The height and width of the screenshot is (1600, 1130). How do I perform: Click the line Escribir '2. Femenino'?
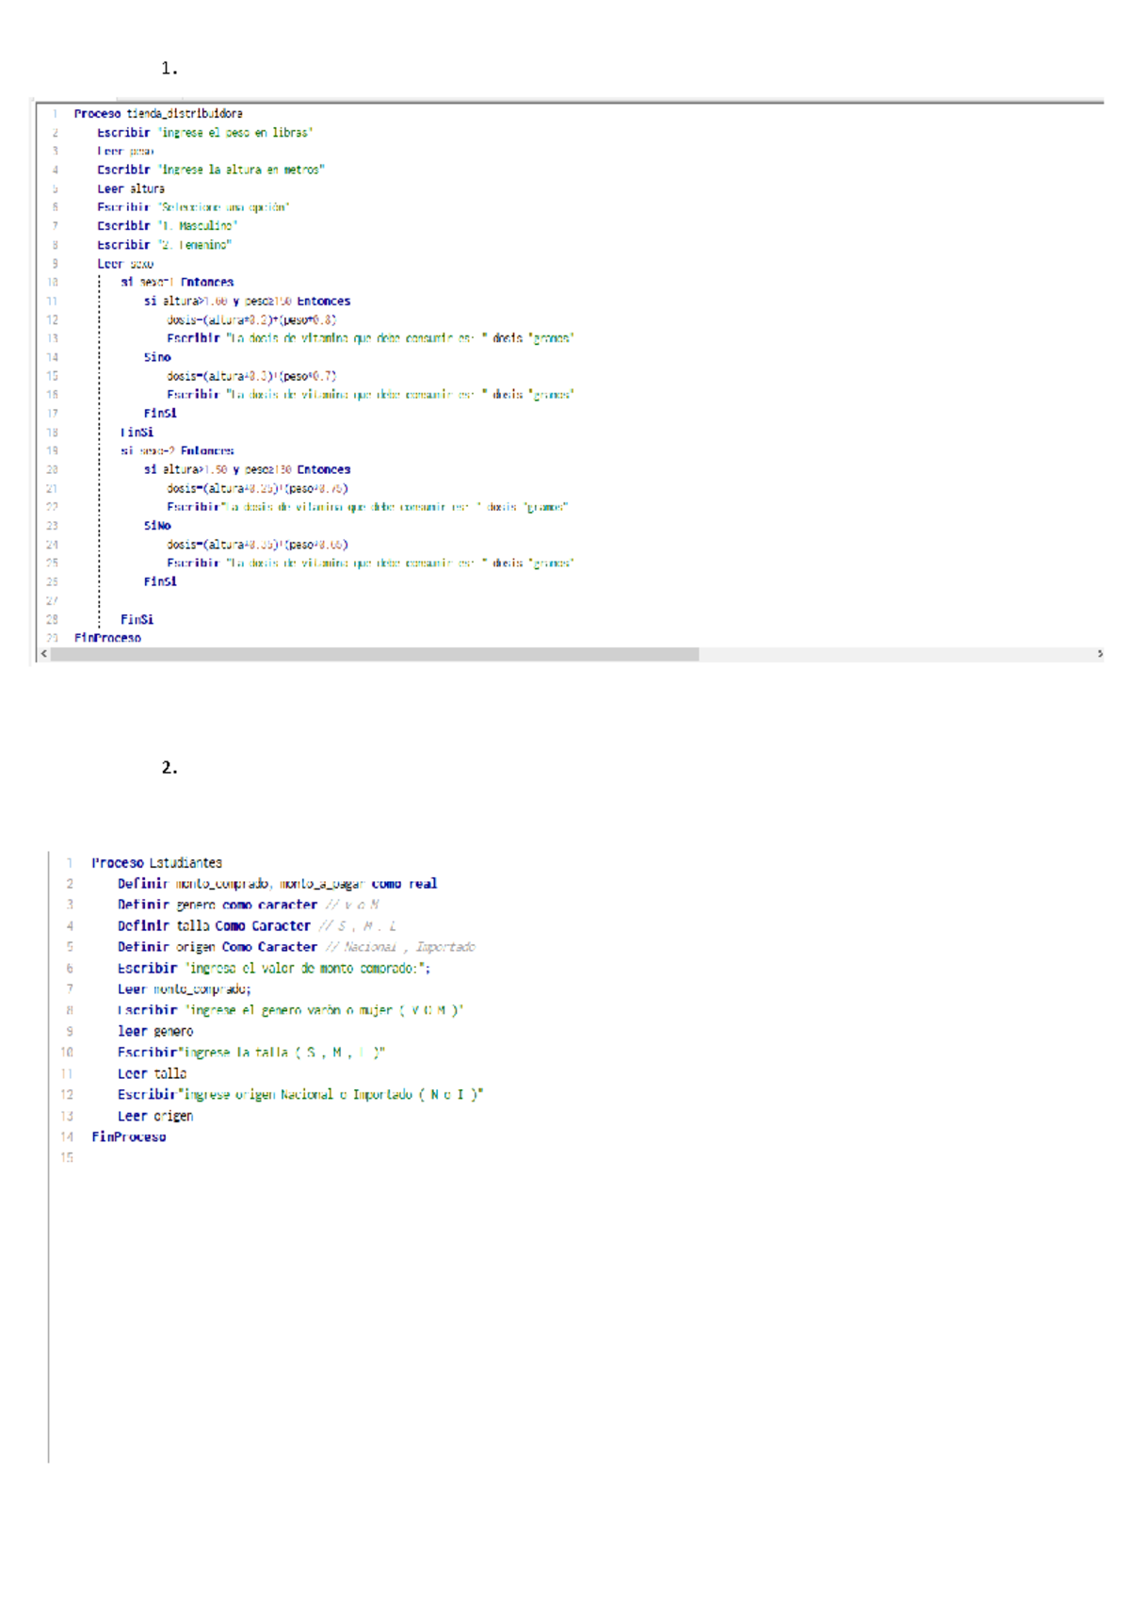coord(164,245)
